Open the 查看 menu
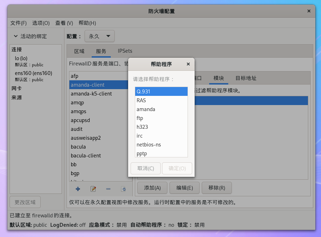Image resolution: width=321 pixels, height=237 pixels. pos(64,23)
